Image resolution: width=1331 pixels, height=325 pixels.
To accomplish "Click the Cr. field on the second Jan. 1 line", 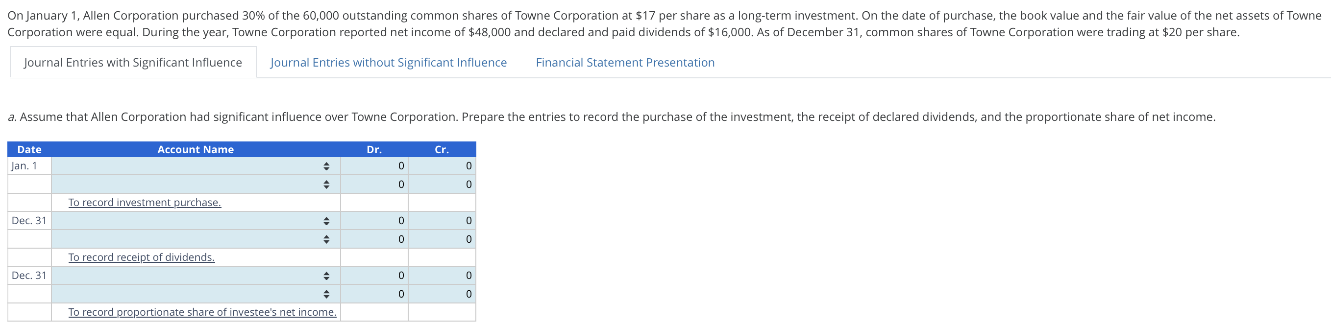I will click(x=442, y=184).
